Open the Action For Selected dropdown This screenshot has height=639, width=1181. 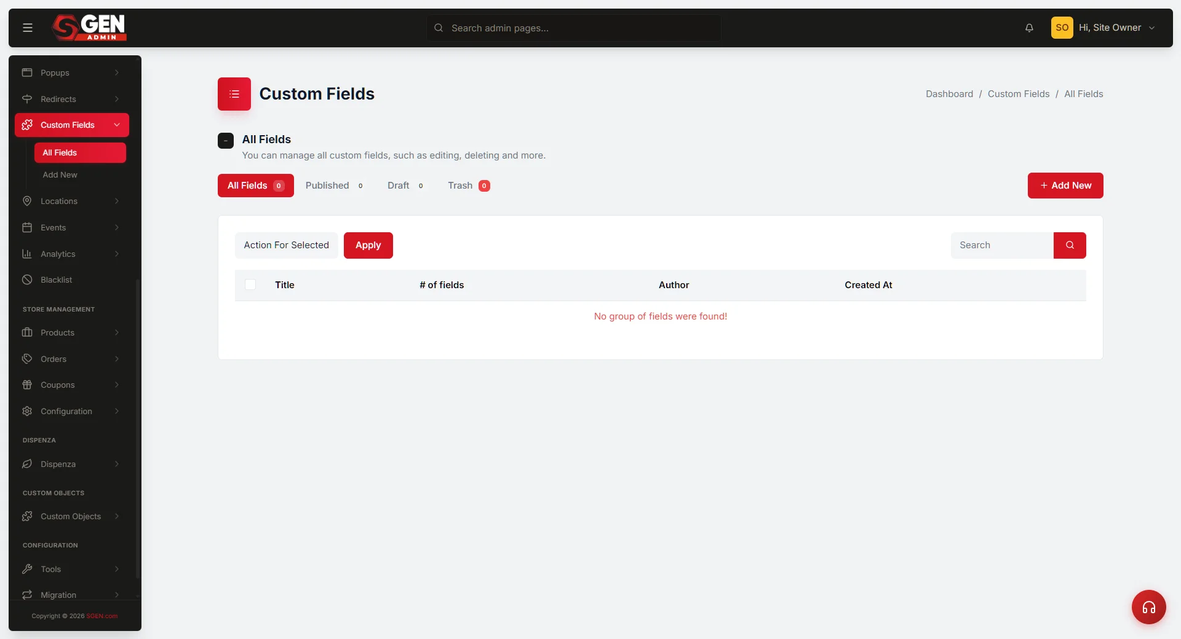pos(287,245)
